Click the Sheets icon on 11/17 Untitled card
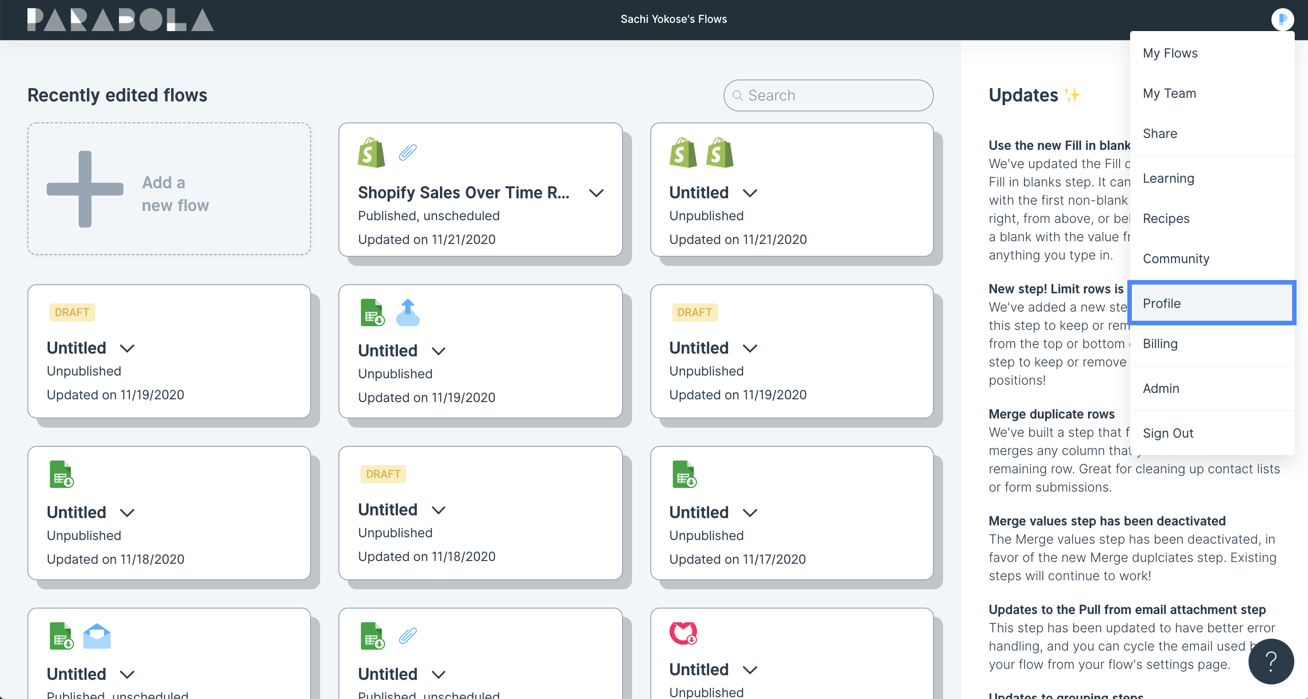This screenshot has width=1308, height=699. pos(684,474)
